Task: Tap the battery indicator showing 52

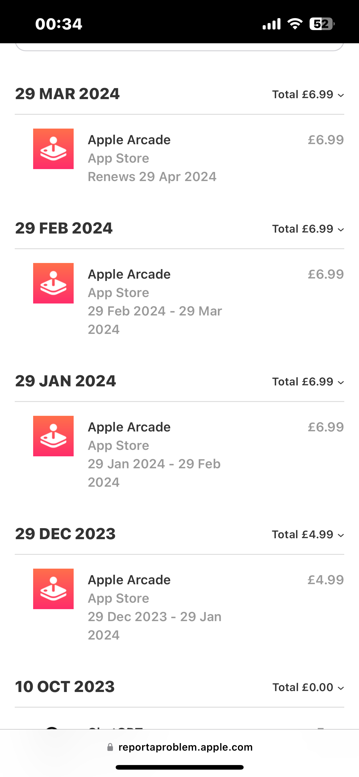Action: [x=322, y=24]
